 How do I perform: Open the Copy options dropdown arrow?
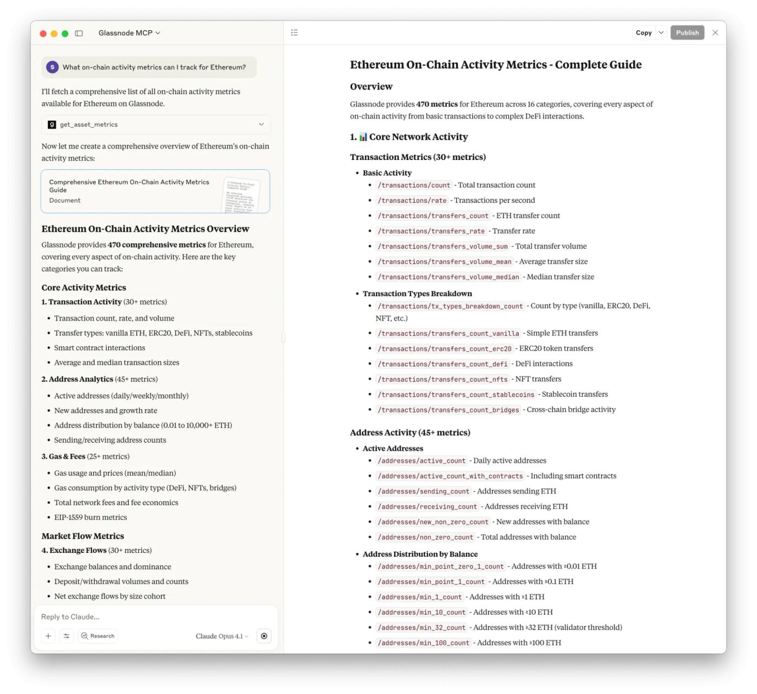point(661,33)
